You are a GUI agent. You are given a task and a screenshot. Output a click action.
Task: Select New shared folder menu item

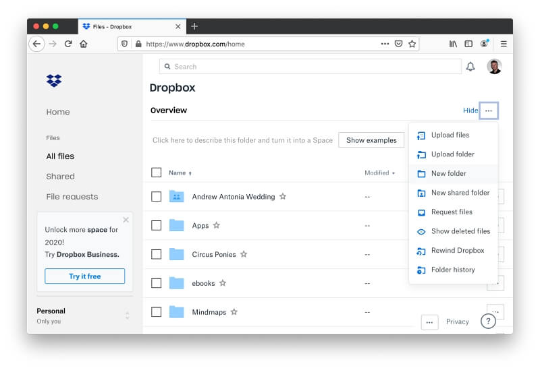click(454, 193)
